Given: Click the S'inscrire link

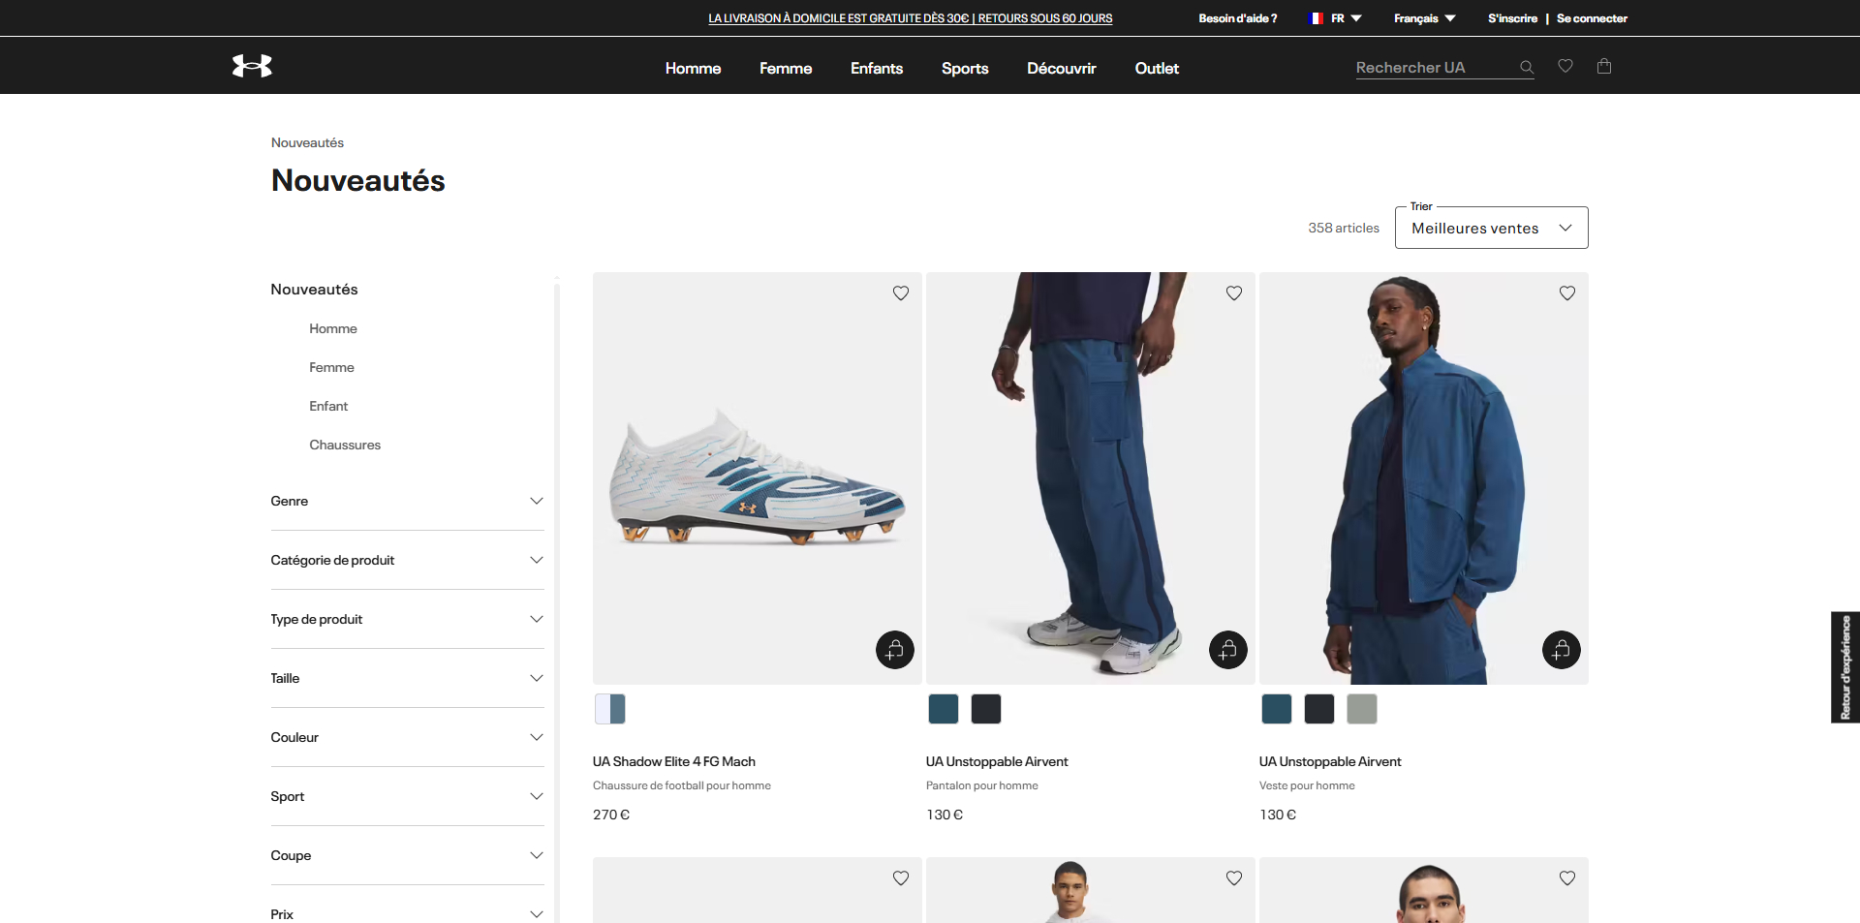Looking at the screenshot, I should [x=1512, y=18].
